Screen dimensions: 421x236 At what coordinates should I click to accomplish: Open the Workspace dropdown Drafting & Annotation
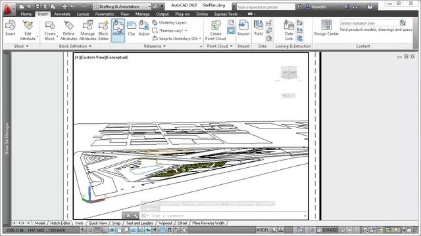[122, 7]
